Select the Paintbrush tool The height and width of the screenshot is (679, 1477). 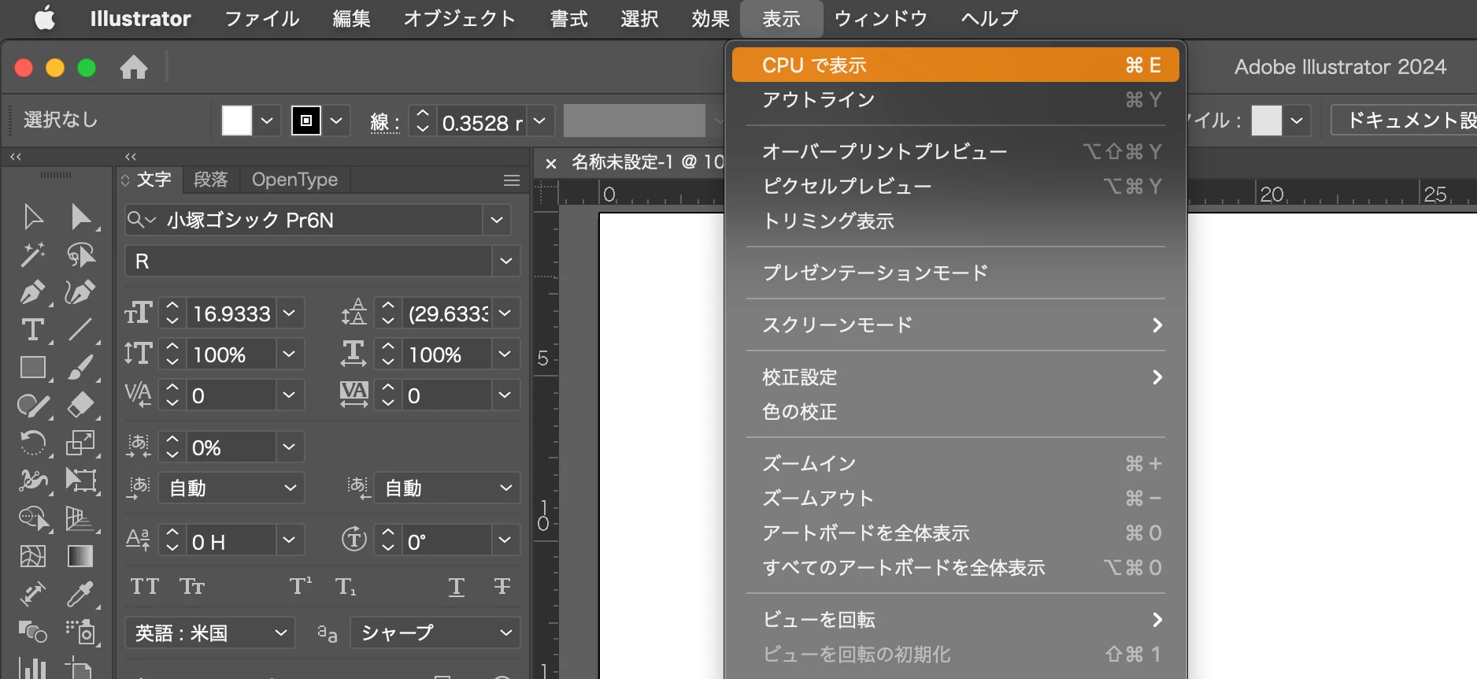(x=80, y=367)
